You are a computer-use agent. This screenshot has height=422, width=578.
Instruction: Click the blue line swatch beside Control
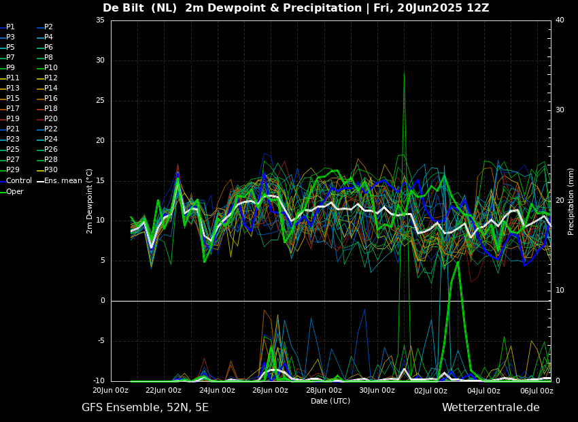point(3,181)
